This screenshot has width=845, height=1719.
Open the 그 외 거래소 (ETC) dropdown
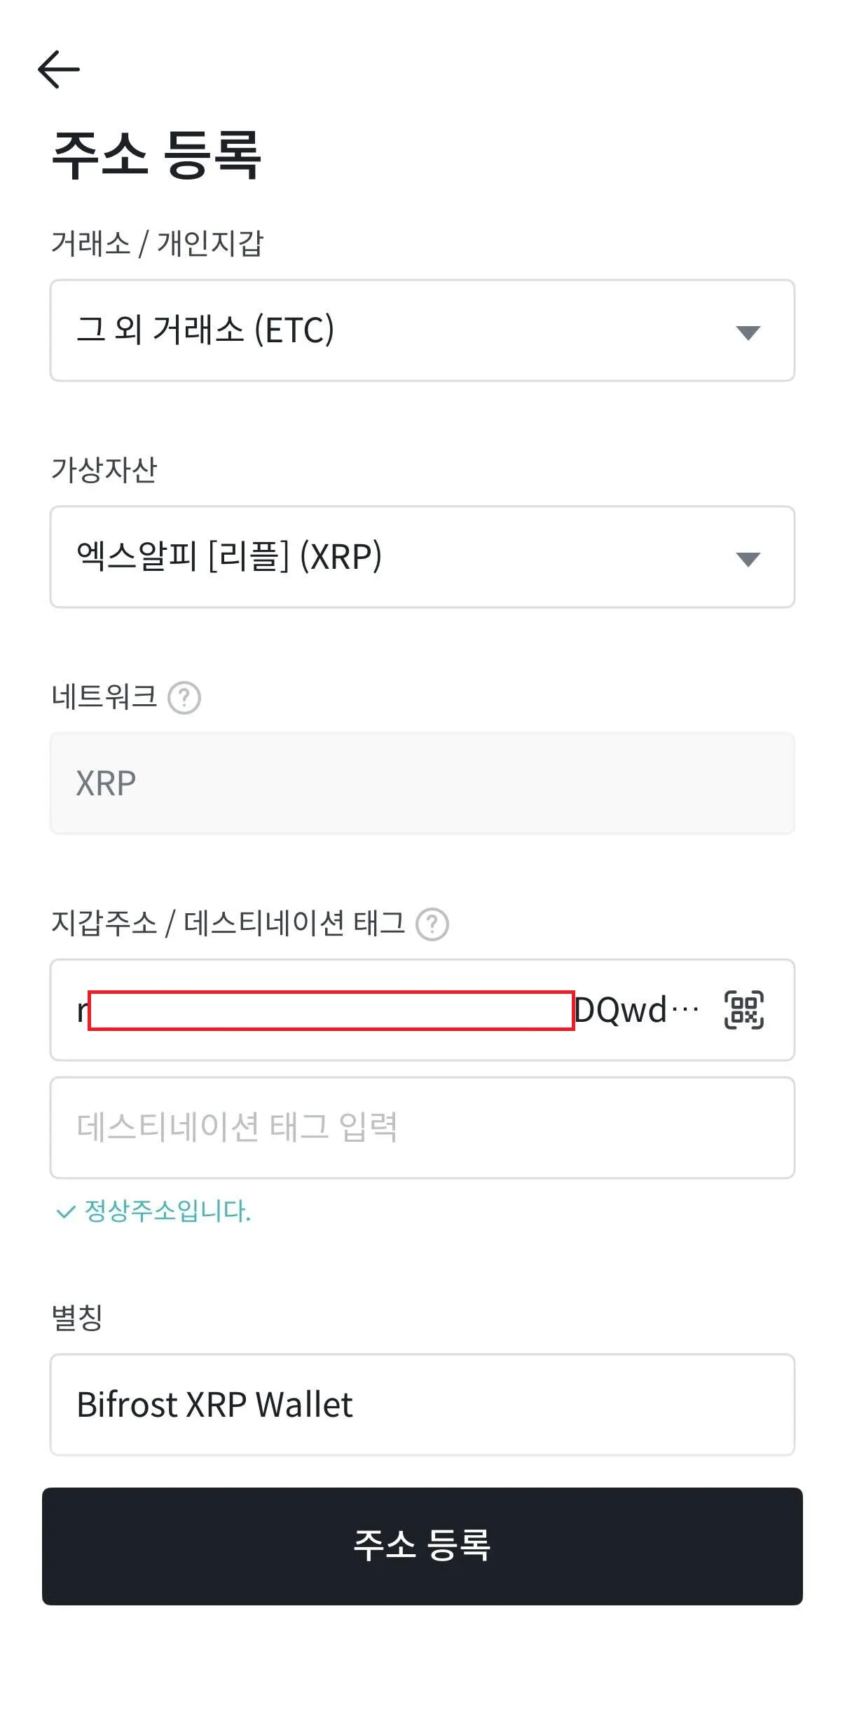pyautogui.click(x=392, y=330)
